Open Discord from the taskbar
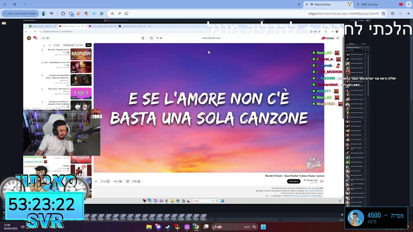The width and height of the screenshot is (413, 232). [158, 227]
